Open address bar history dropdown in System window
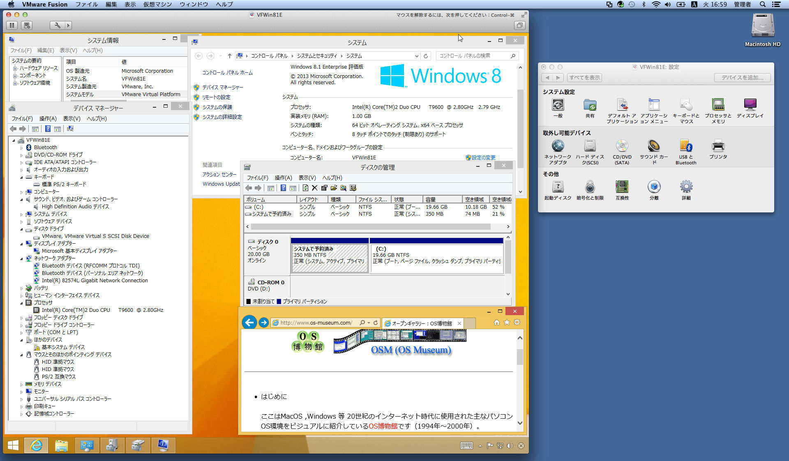The width and height of the screenshot is (789, 461). pos(417,56)
